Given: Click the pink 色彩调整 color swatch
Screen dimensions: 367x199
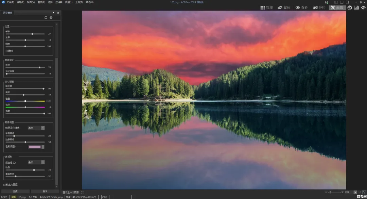Looking at the screenshot, I should (35, 147).
